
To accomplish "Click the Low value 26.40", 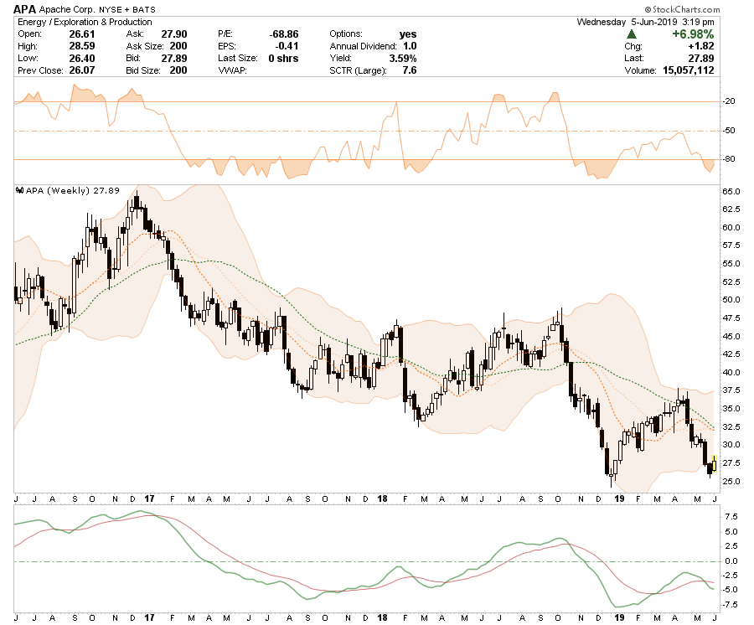I will [x=82, y=58].
